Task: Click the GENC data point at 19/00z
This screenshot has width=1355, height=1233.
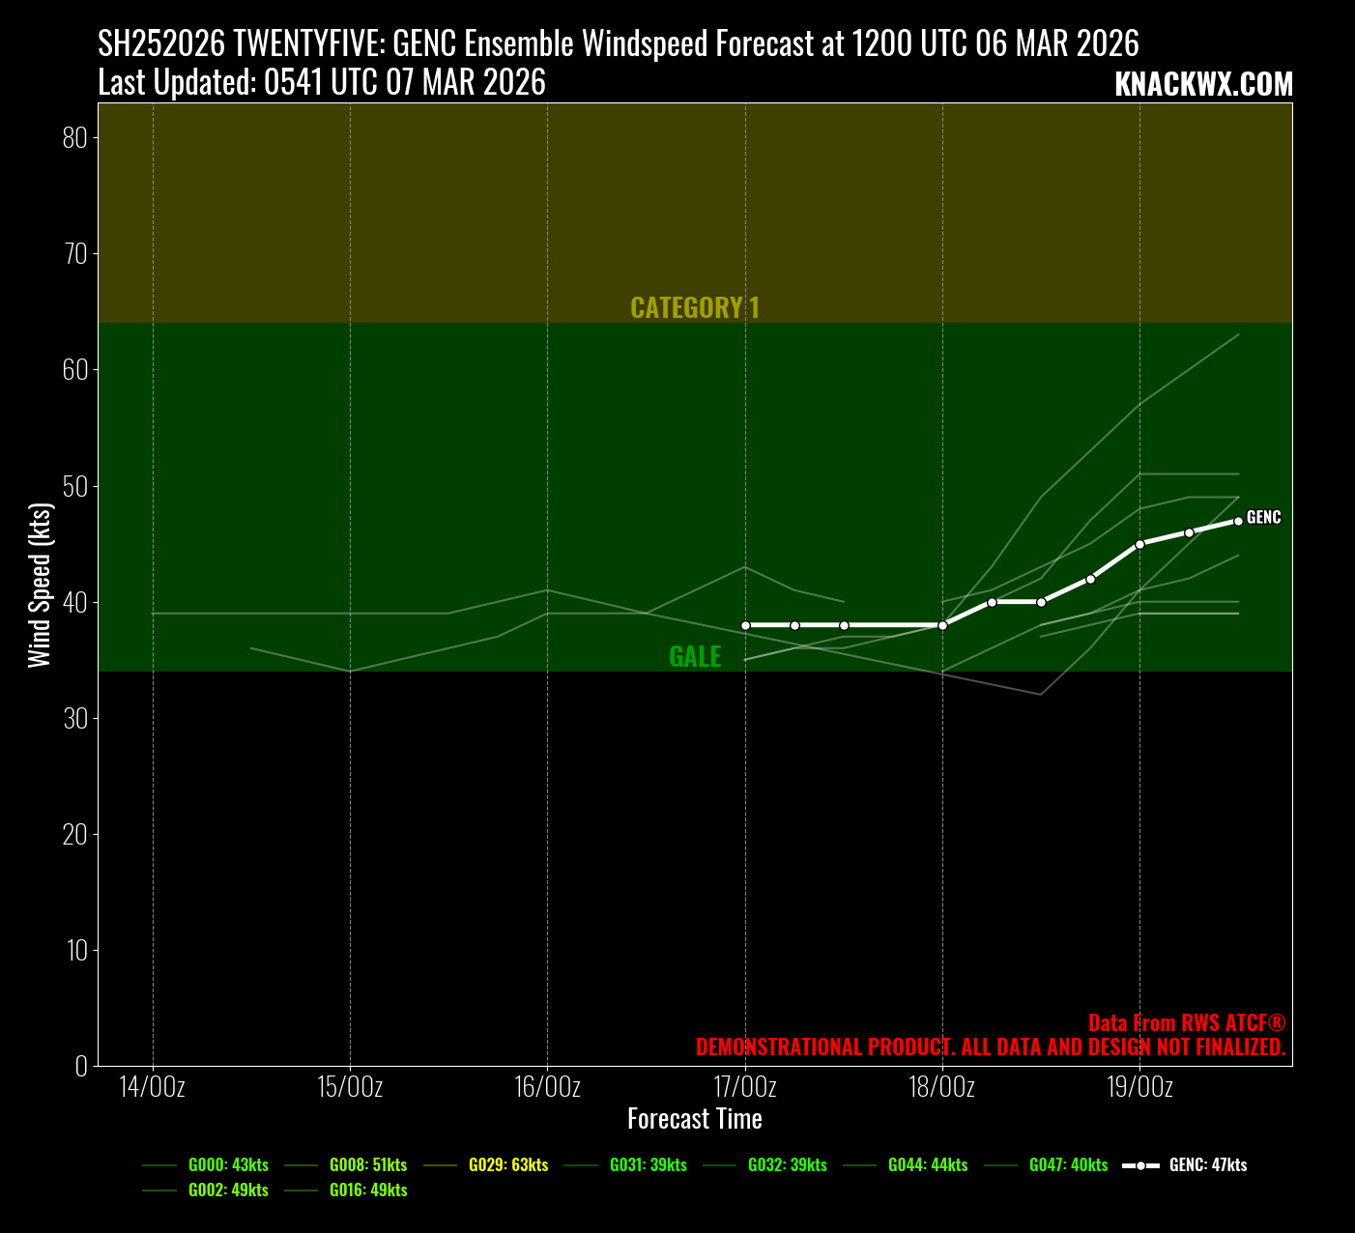Action: pos(1139,544)
